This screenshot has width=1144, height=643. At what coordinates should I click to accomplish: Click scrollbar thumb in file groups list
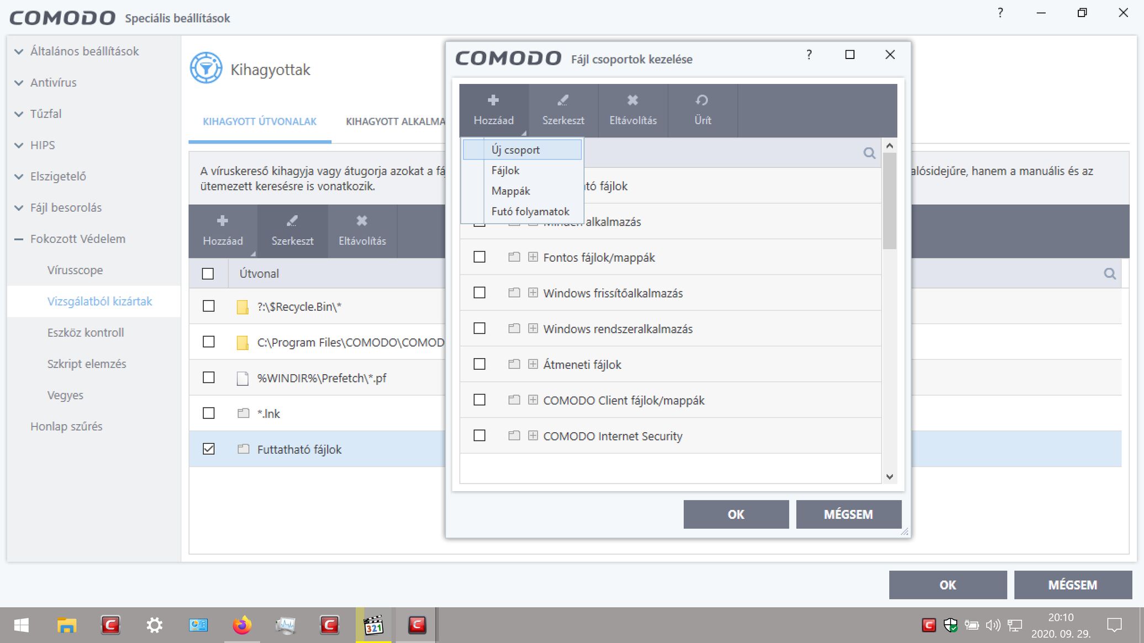pos(889,201)
